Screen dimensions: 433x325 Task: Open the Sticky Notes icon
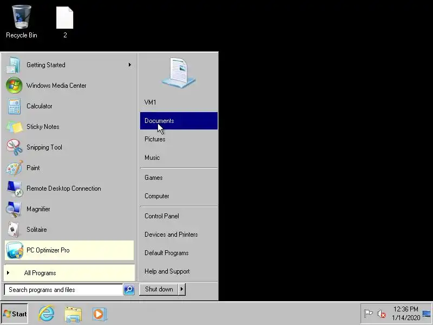tap(15, 127)
